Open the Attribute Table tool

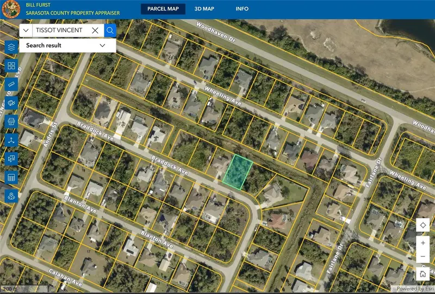(x=11, y=177)
